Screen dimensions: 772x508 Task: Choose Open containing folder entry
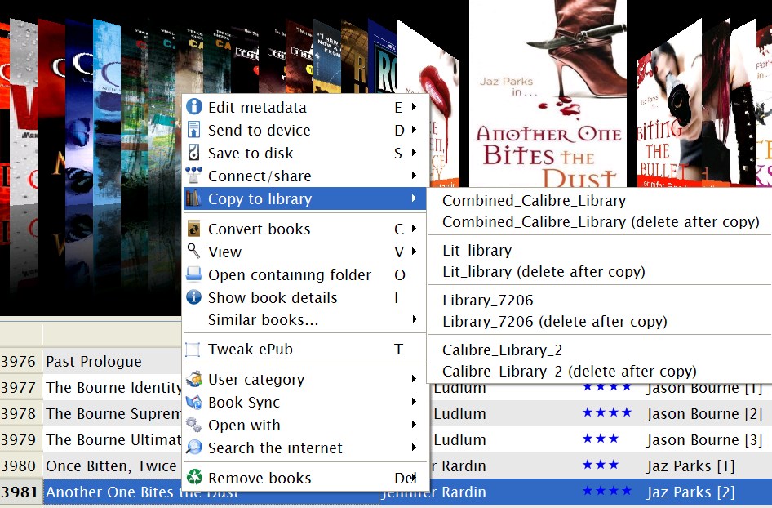point(304,274)
